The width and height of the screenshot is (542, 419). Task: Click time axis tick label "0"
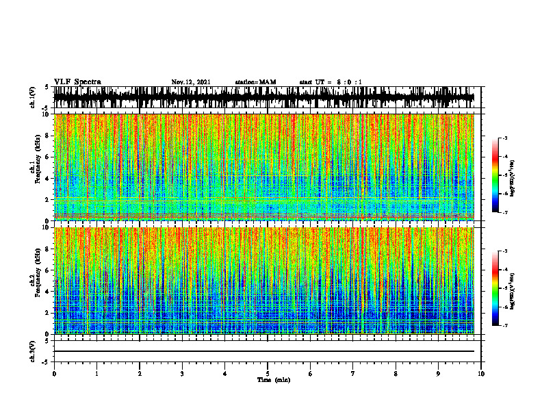click(54, 374)
